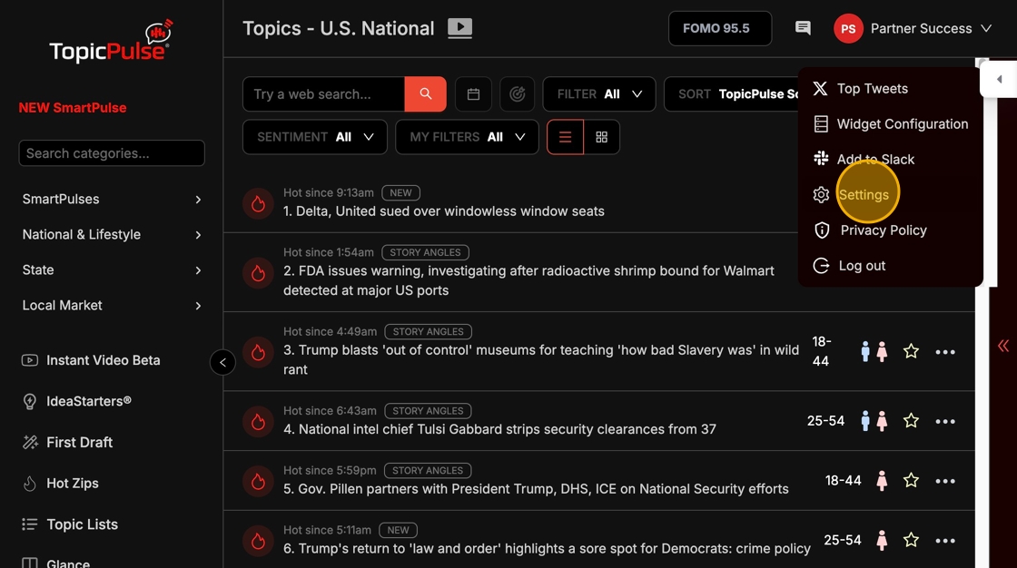Click STORY ANGLES tag on Tulsi Gabbard story
Screen dimensions: 1017x568
[x=428, y=410]
